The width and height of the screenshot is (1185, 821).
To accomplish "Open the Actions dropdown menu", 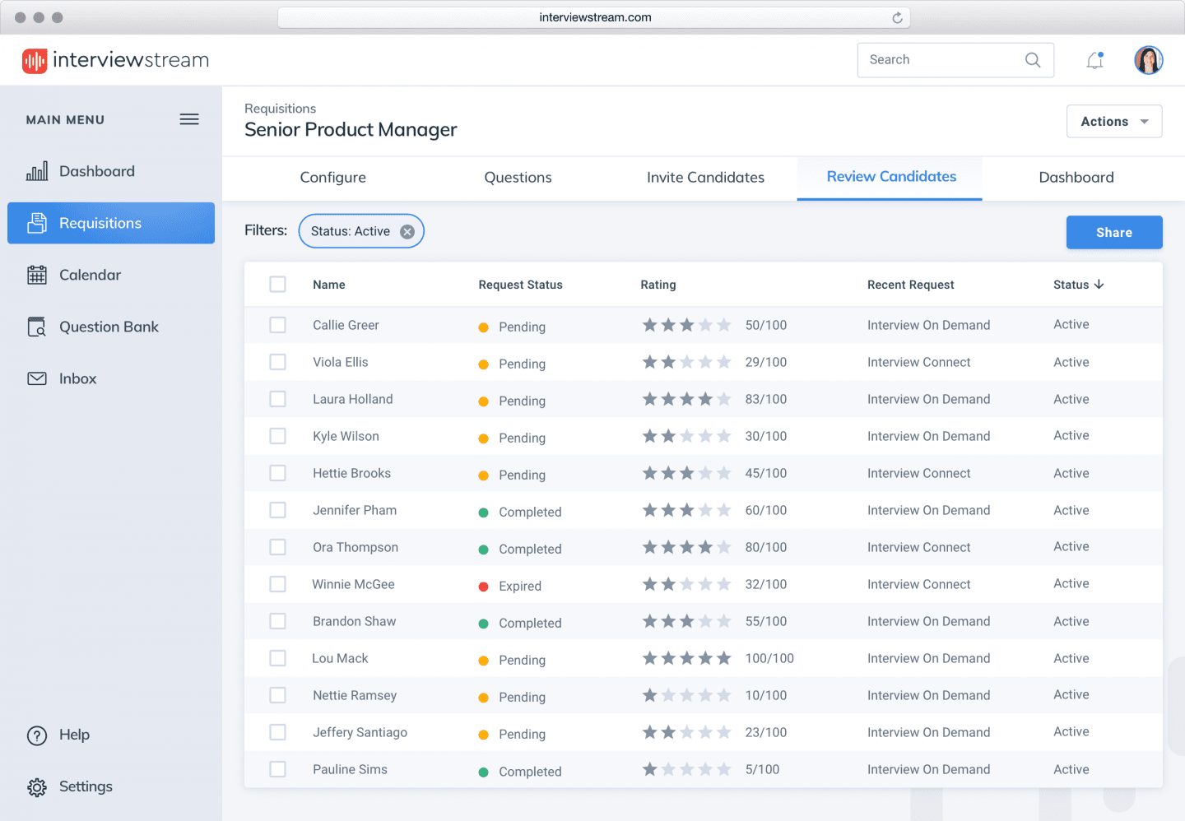I will tap(1114, 121).
